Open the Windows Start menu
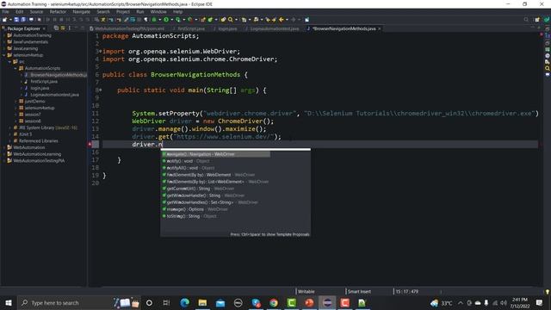 click(9, 302)
